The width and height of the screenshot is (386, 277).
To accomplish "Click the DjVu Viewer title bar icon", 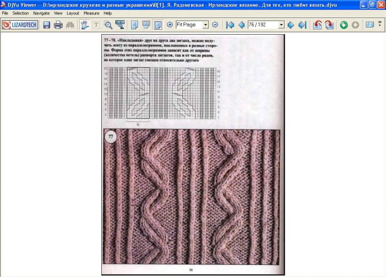I will click(x=3, y=5).
